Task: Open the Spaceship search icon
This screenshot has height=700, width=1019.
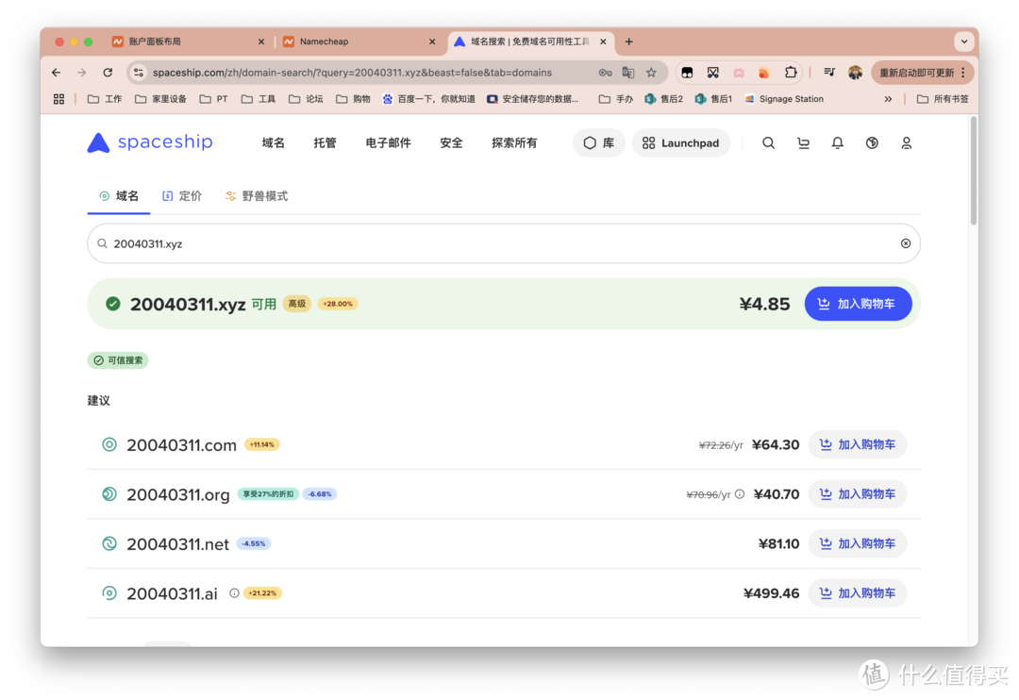Action: pos(768,142)
